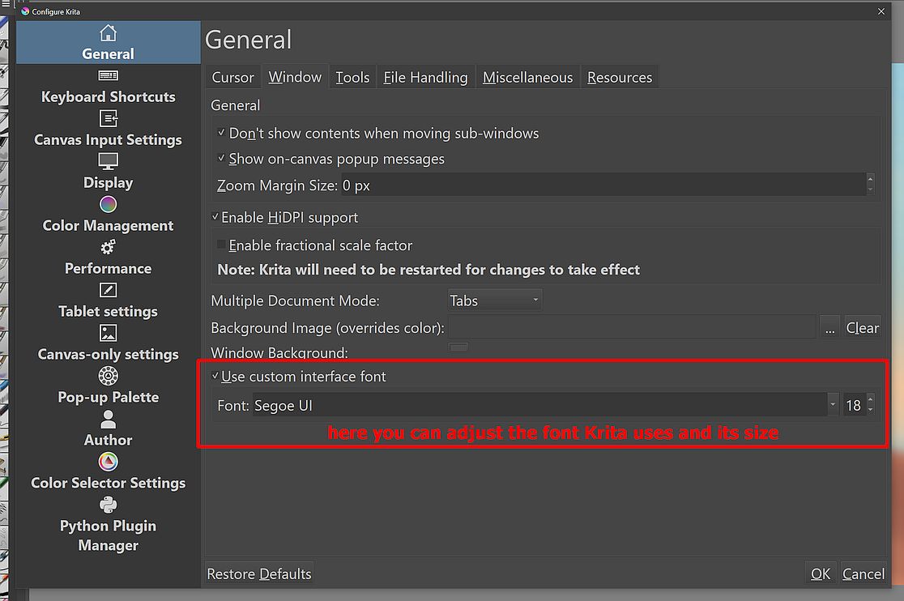This screenshot has height=601, width=904.
Task: Switch to the Cursor tab
Action: [x=233, y=77]
